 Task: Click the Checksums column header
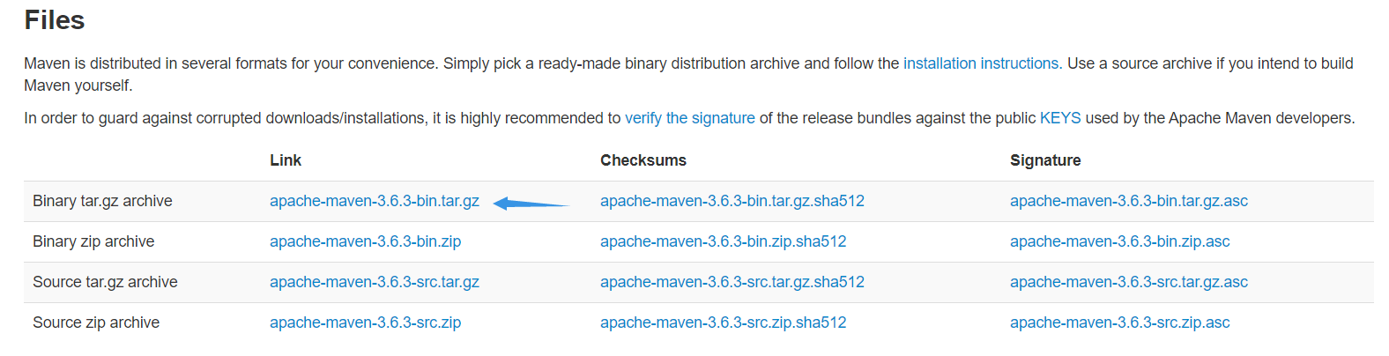(x=643, y=160)
